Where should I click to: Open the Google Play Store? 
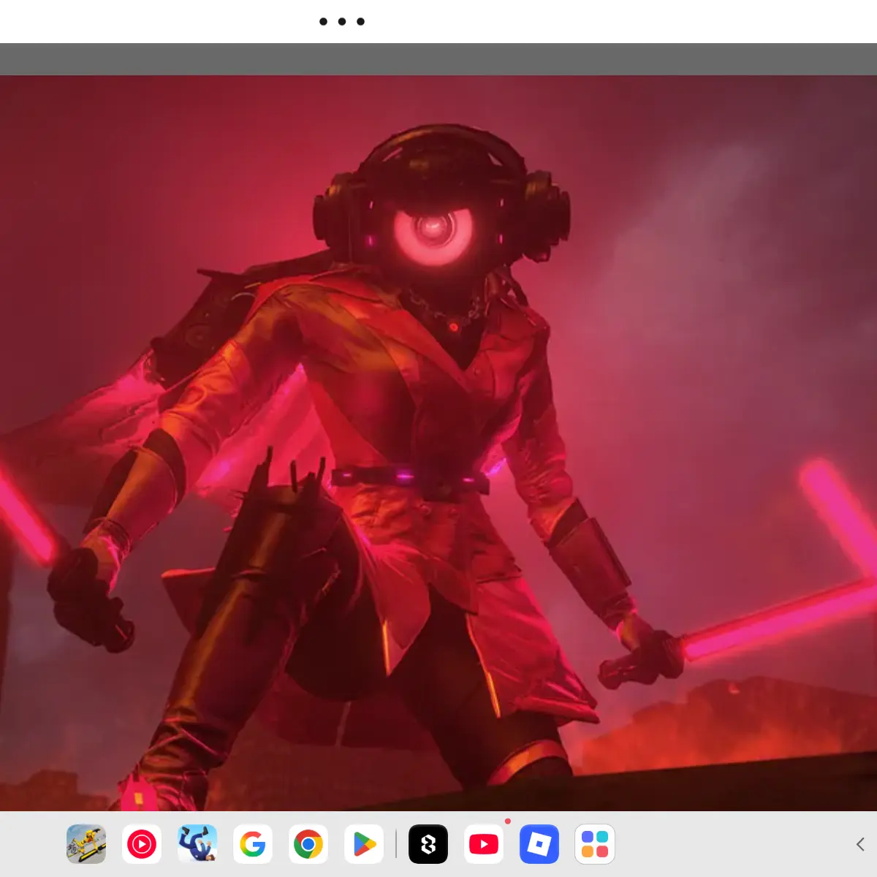coord(364,844)
